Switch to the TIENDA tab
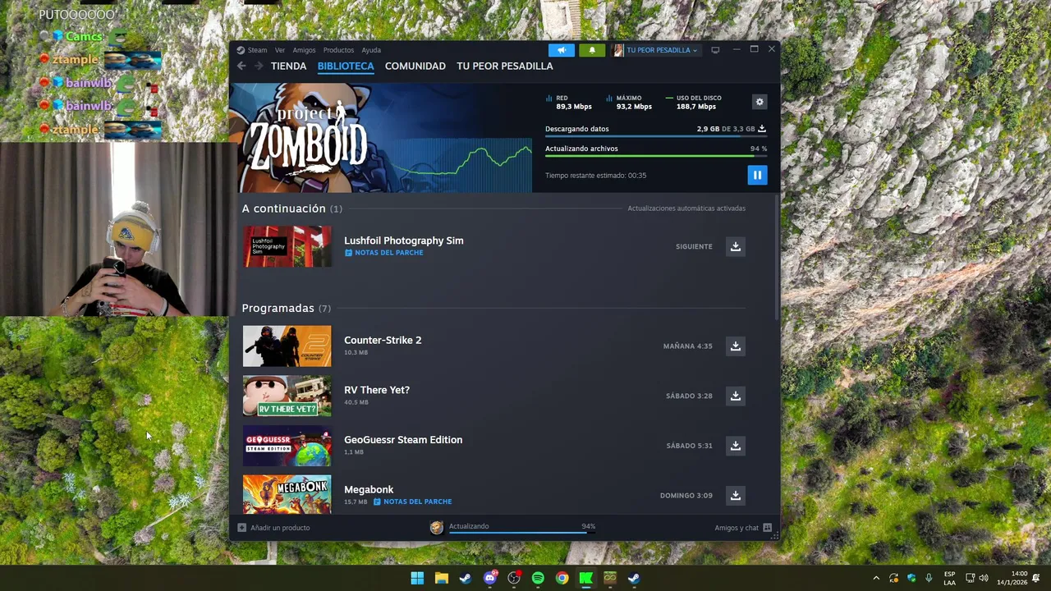This screenshot has width=1051, height=591. pyautogui.click(x=288, y=66)
